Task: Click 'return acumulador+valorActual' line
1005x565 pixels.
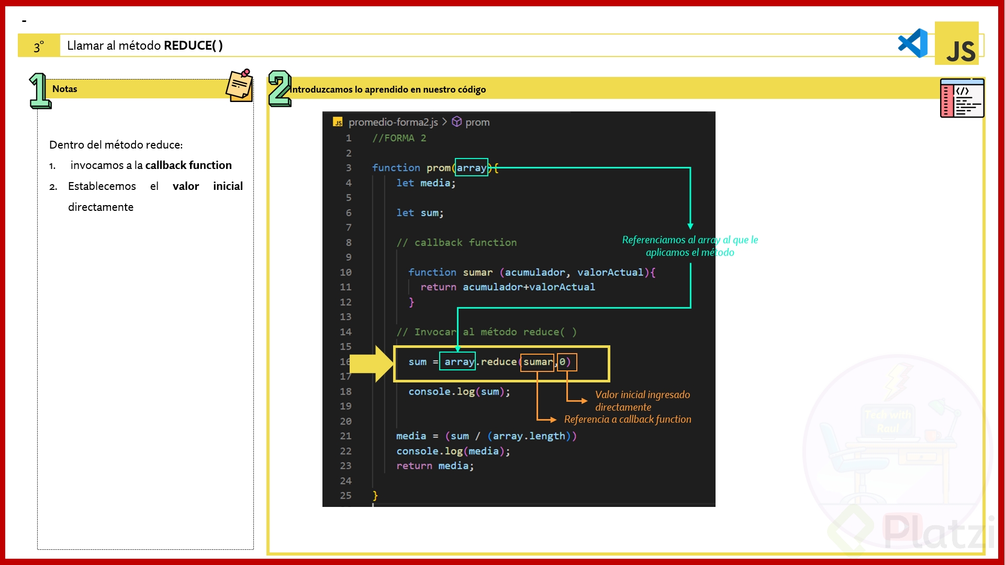Action: [508, 287]
